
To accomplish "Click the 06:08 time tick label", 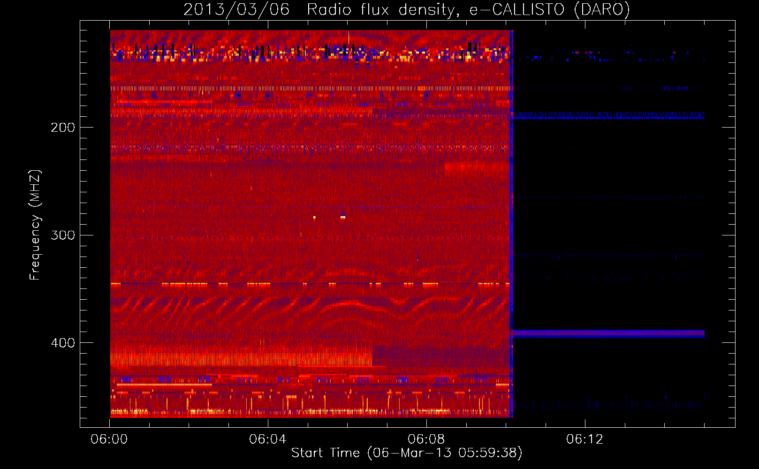I will point(426,439).
